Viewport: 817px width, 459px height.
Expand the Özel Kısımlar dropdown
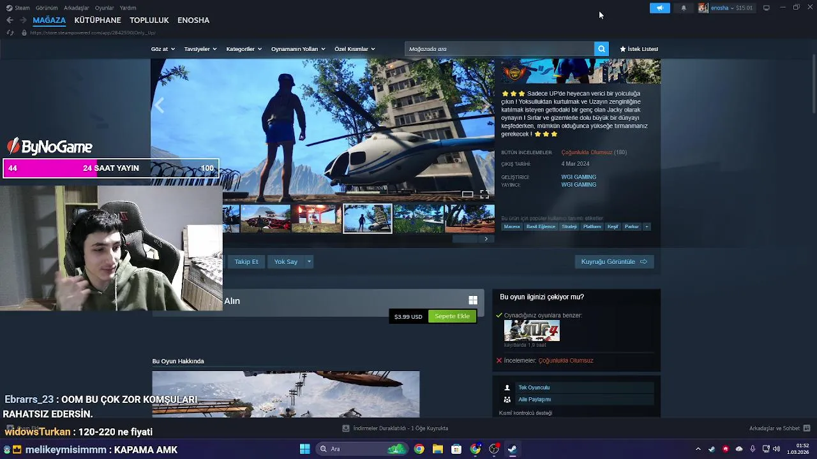coord(355,49)
